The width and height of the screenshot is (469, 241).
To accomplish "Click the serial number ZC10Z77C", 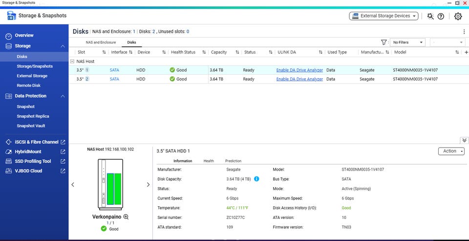I will 235,218.
